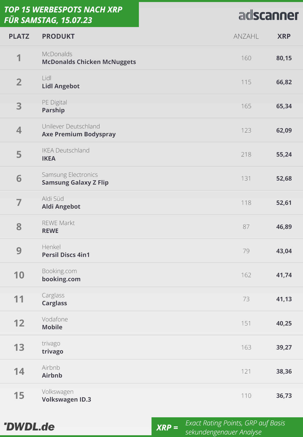This screenshot has width=303, height=437.
Task: Click the adscanner logo
Action: coord(269,15)
